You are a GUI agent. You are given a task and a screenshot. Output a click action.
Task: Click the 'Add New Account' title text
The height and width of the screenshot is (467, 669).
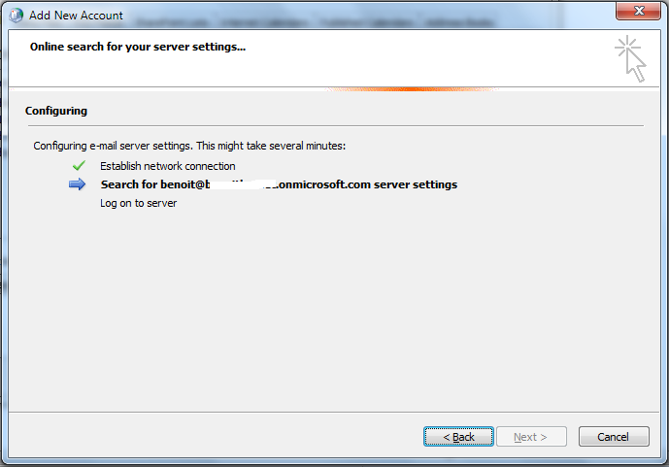pyautogui.click(x=76, y=16)
